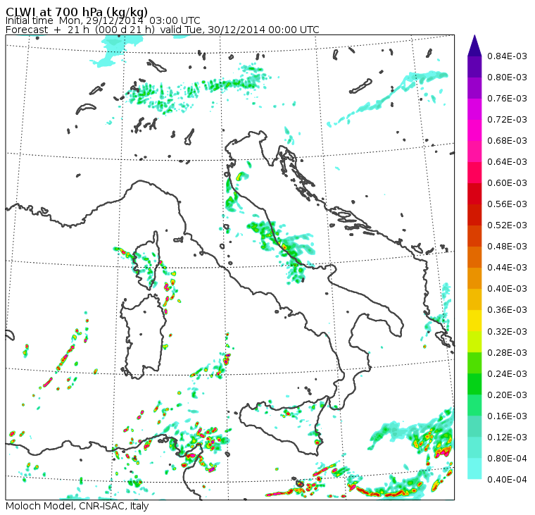Select the magenta segment between 0.72E-03 and 0.76E-03
The height and width of the screenshot is (515, 535).
474,109
